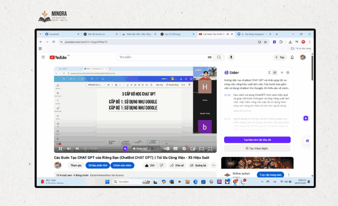338x206 pixels.
Task: Open the Sider language selector labeled VI
Action: click(x=283, y=73)
